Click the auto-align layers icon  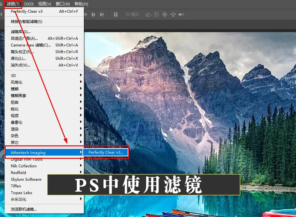tap(116, 14)
